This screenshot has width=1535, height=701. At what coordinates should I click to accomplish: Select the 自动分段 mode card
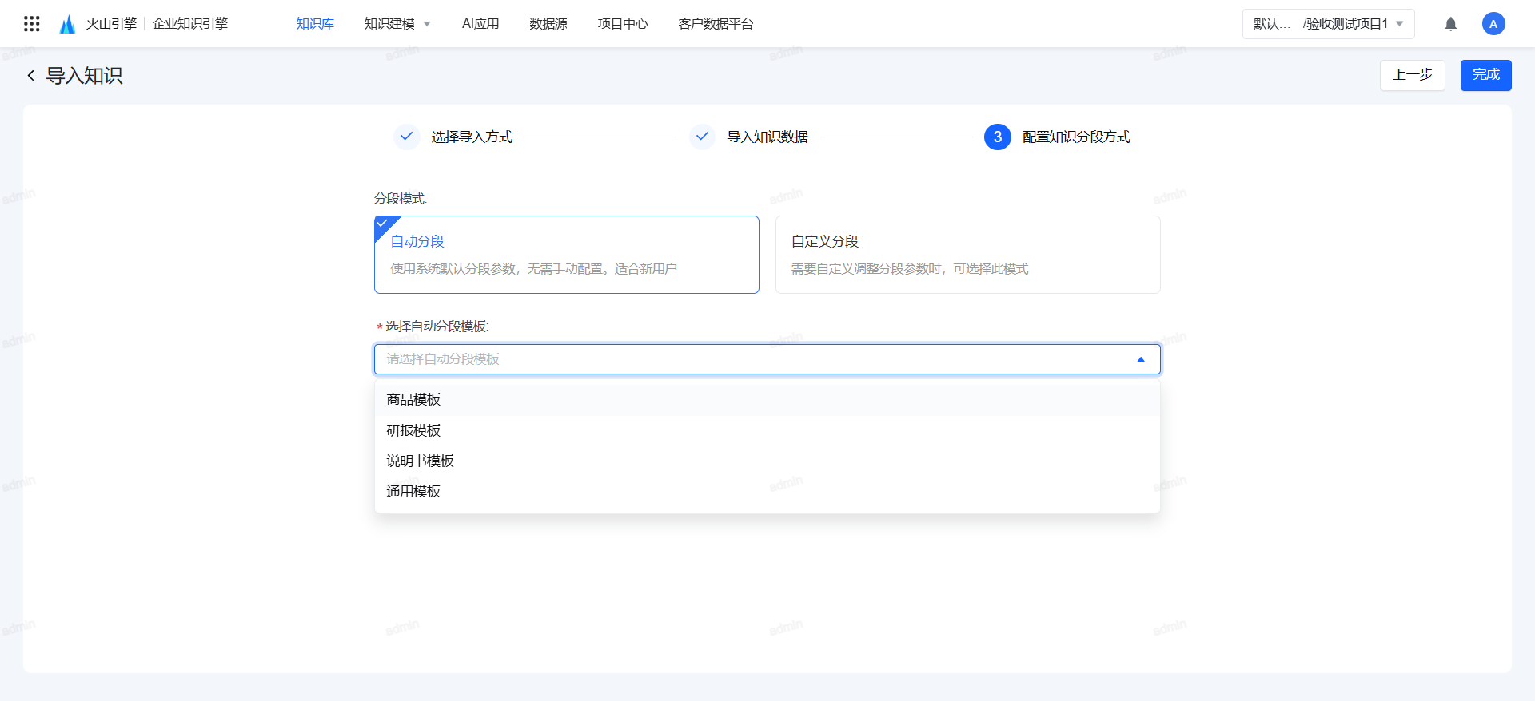click(566, 255)
